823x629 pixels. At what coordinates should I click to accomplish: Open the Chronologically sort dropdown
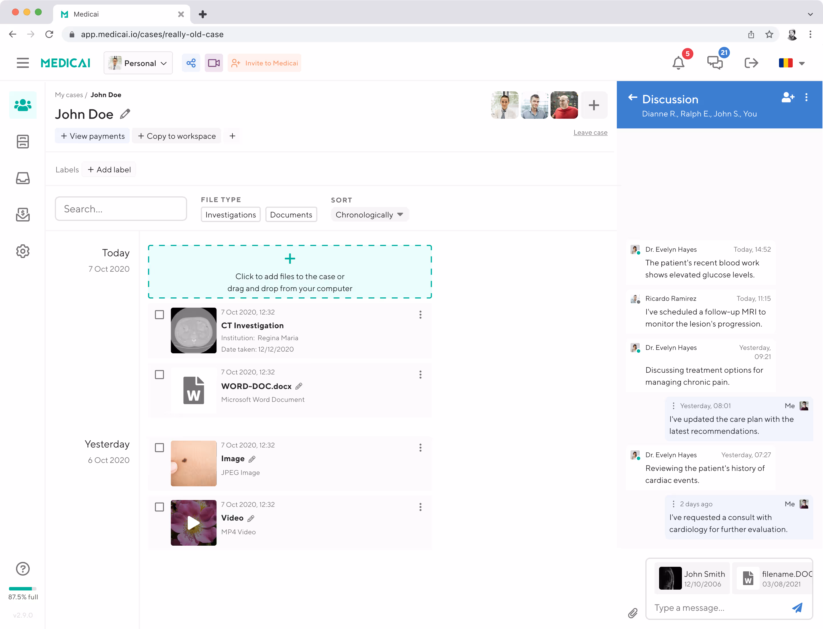tap(369, 215)
